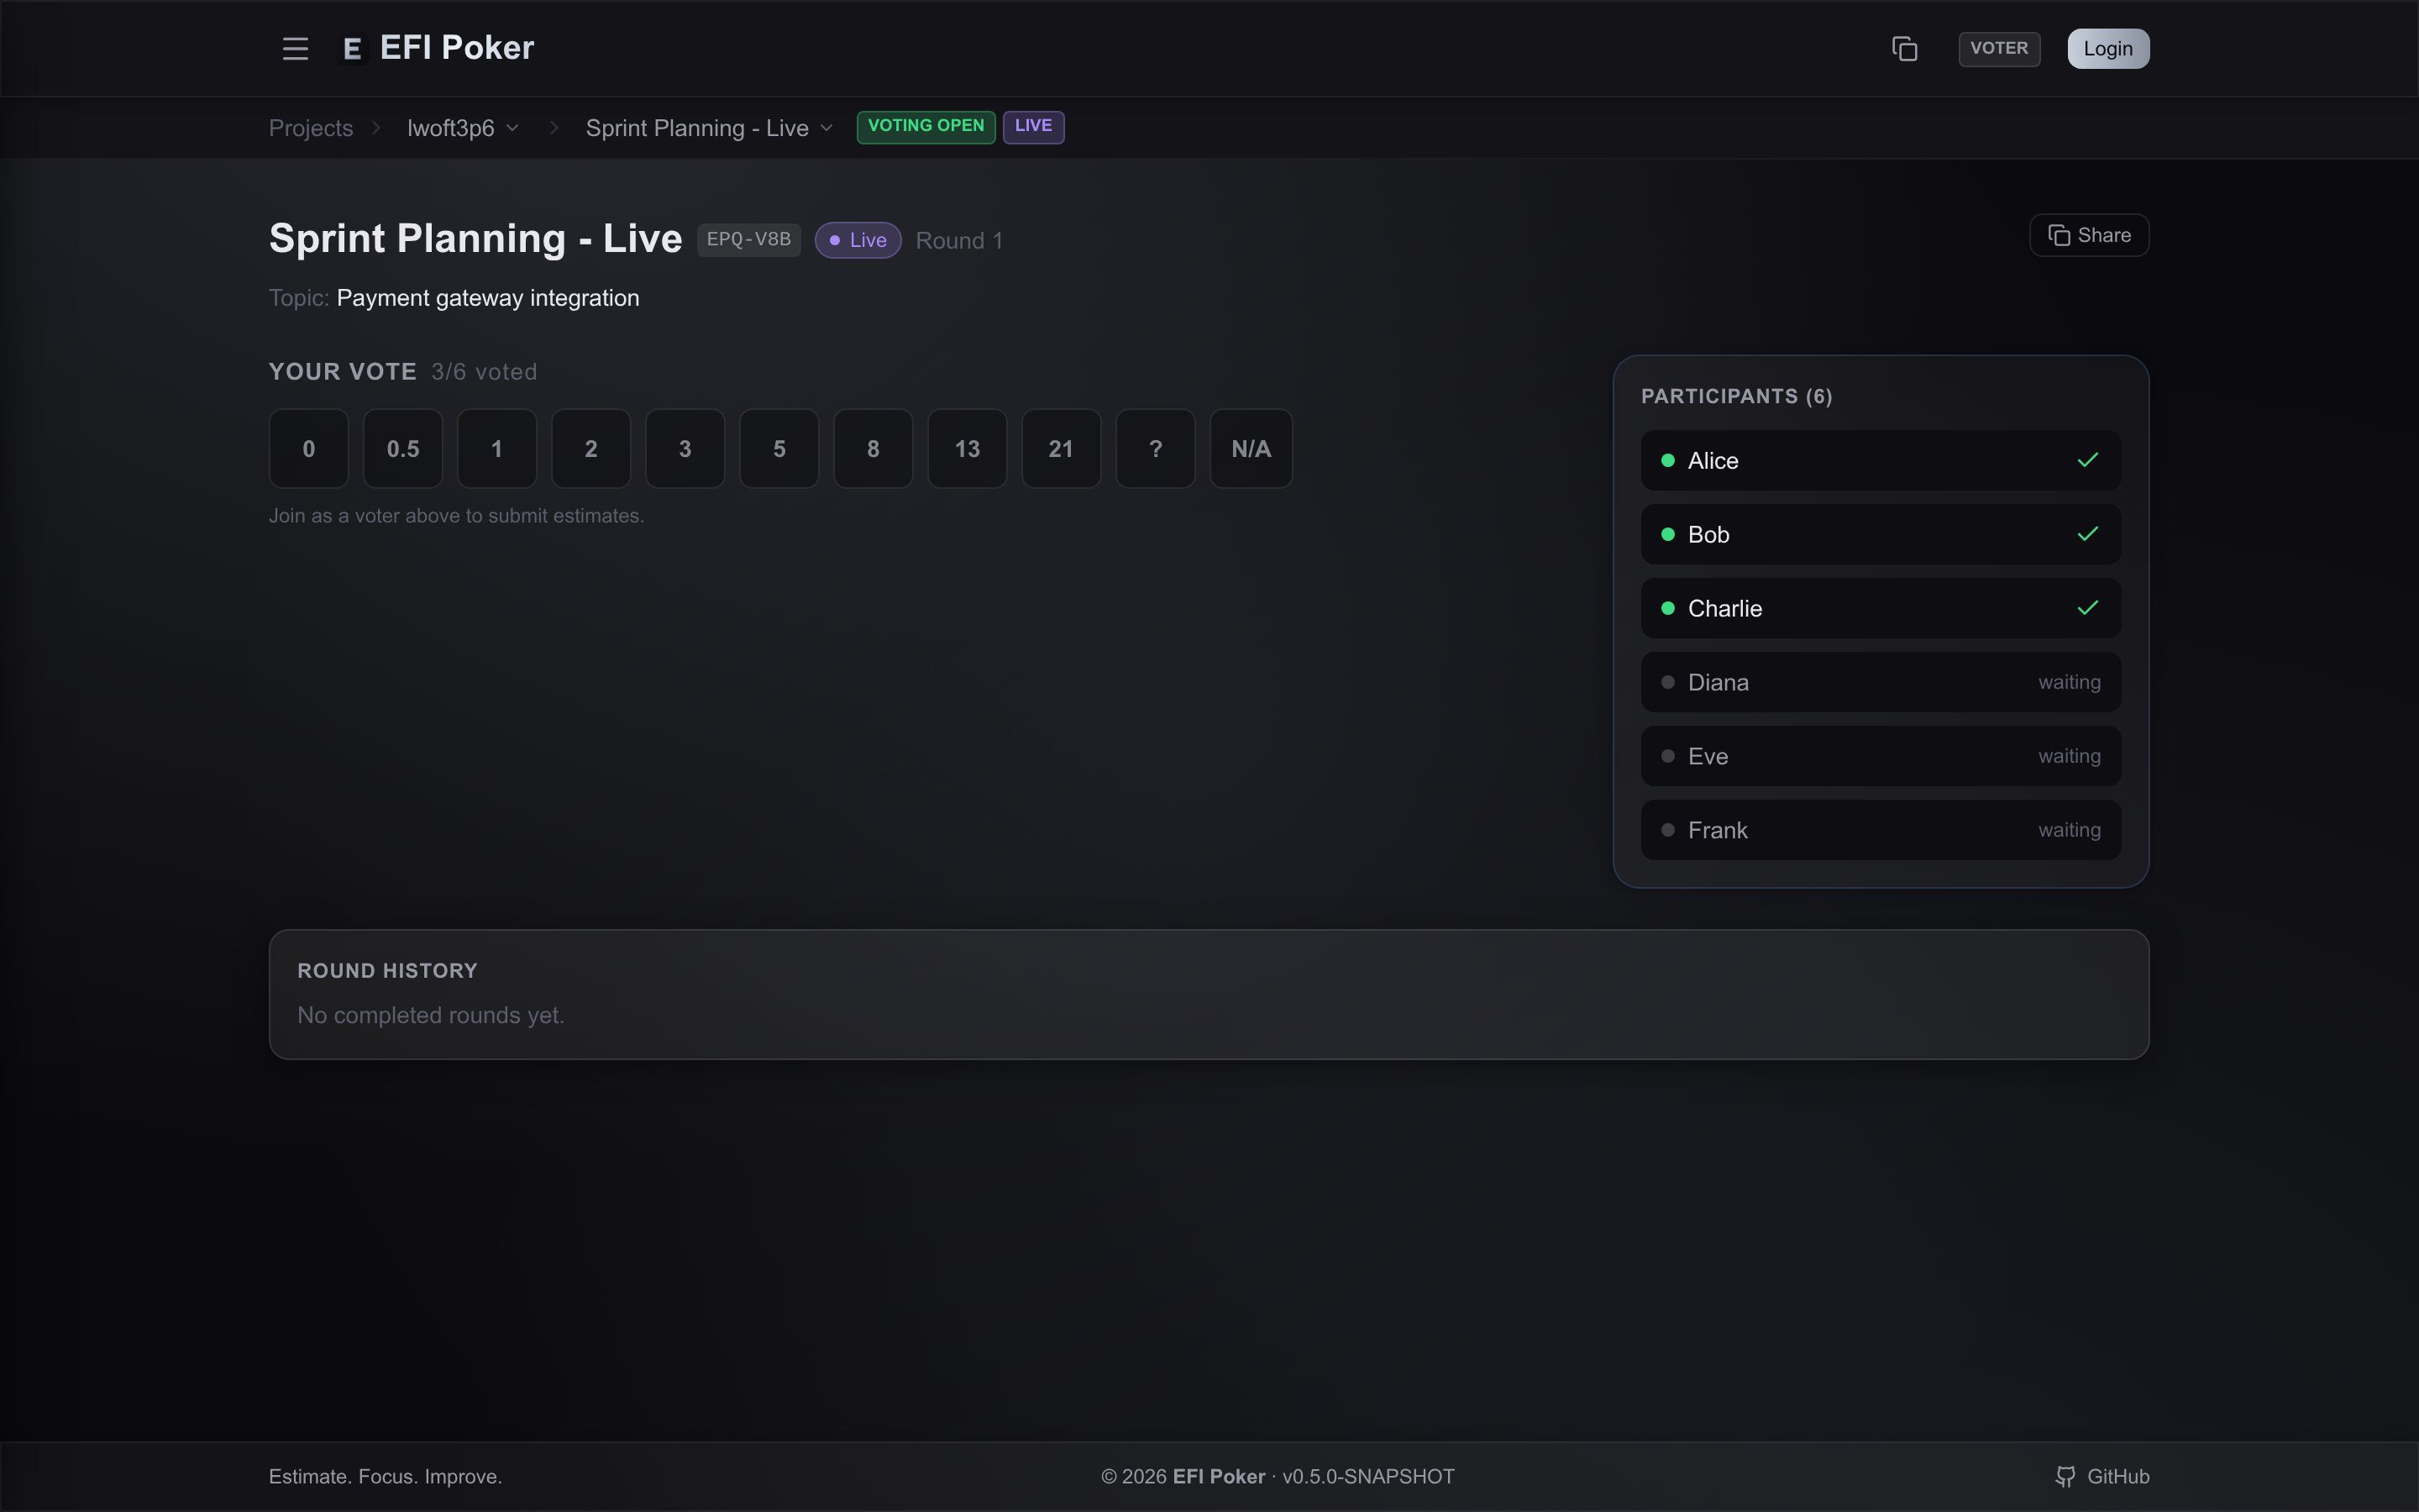Image resolution: width=2419 pixels, height=1512 pixels.
Task: Select the vote card 5
Action: point(779,448)
